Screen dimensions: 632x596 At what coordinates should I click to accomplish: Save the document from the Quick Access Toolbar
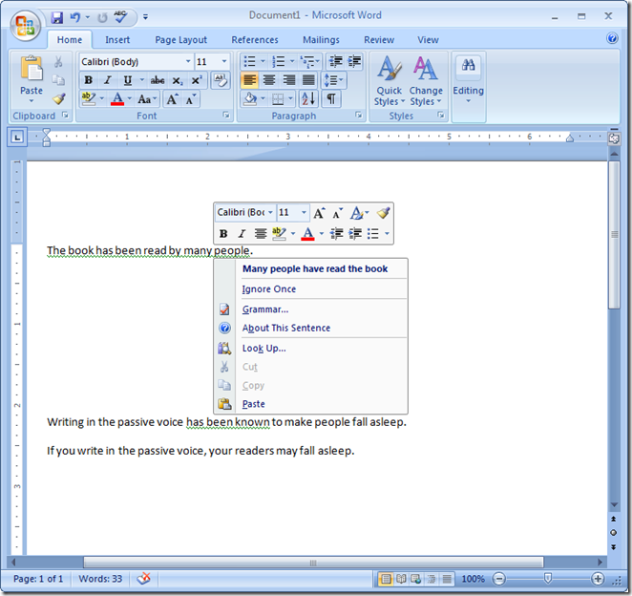coord(57,17)
